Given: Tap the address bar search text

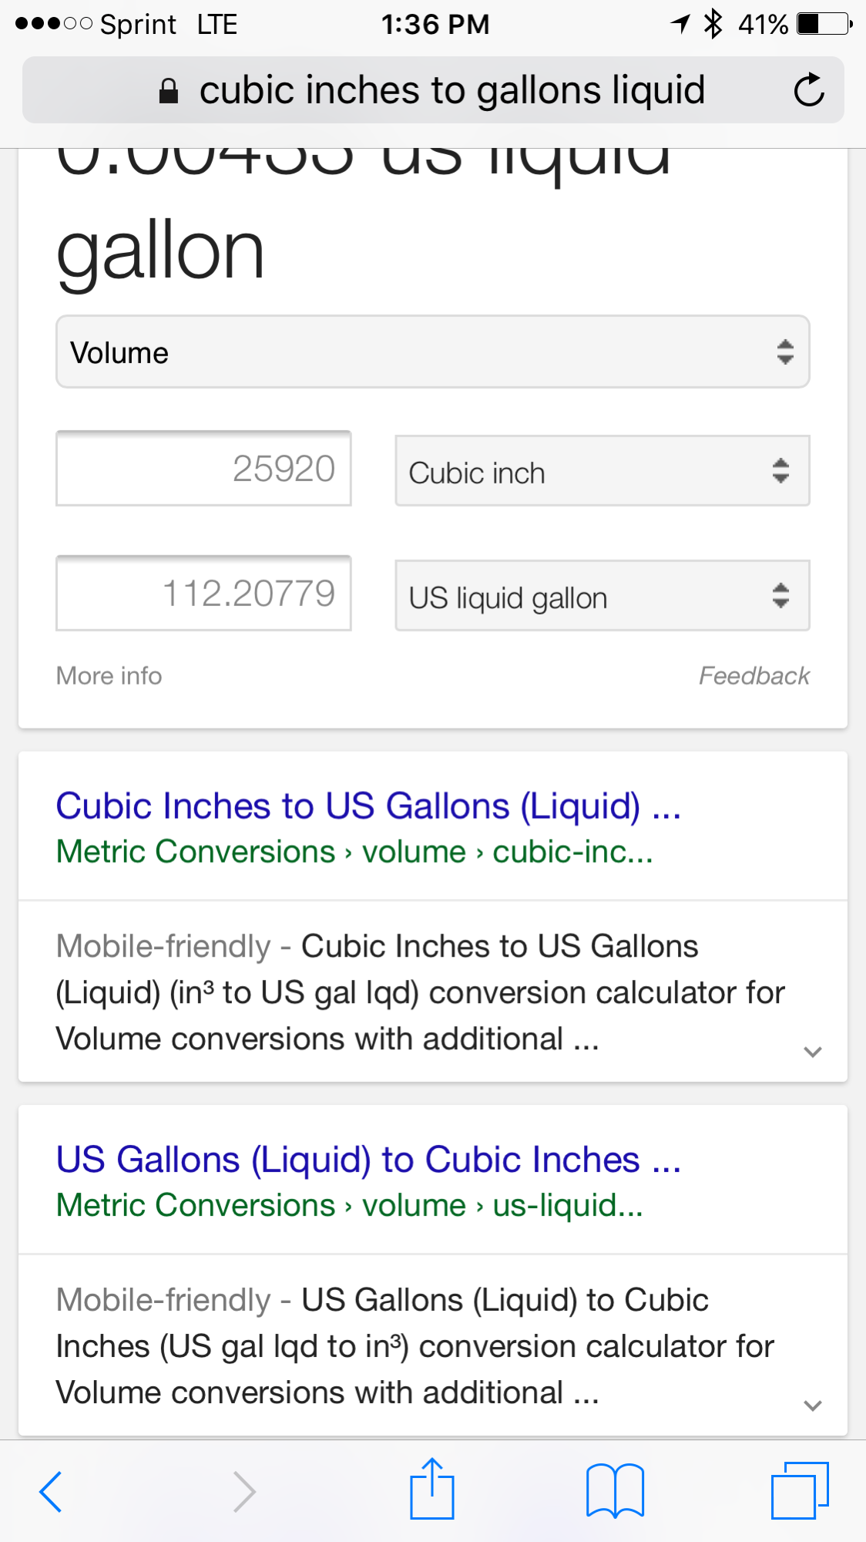Looking at the screenshot, I should pos(451,90).
